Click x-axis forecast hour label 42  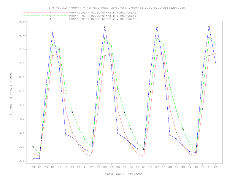pos(124,167)
